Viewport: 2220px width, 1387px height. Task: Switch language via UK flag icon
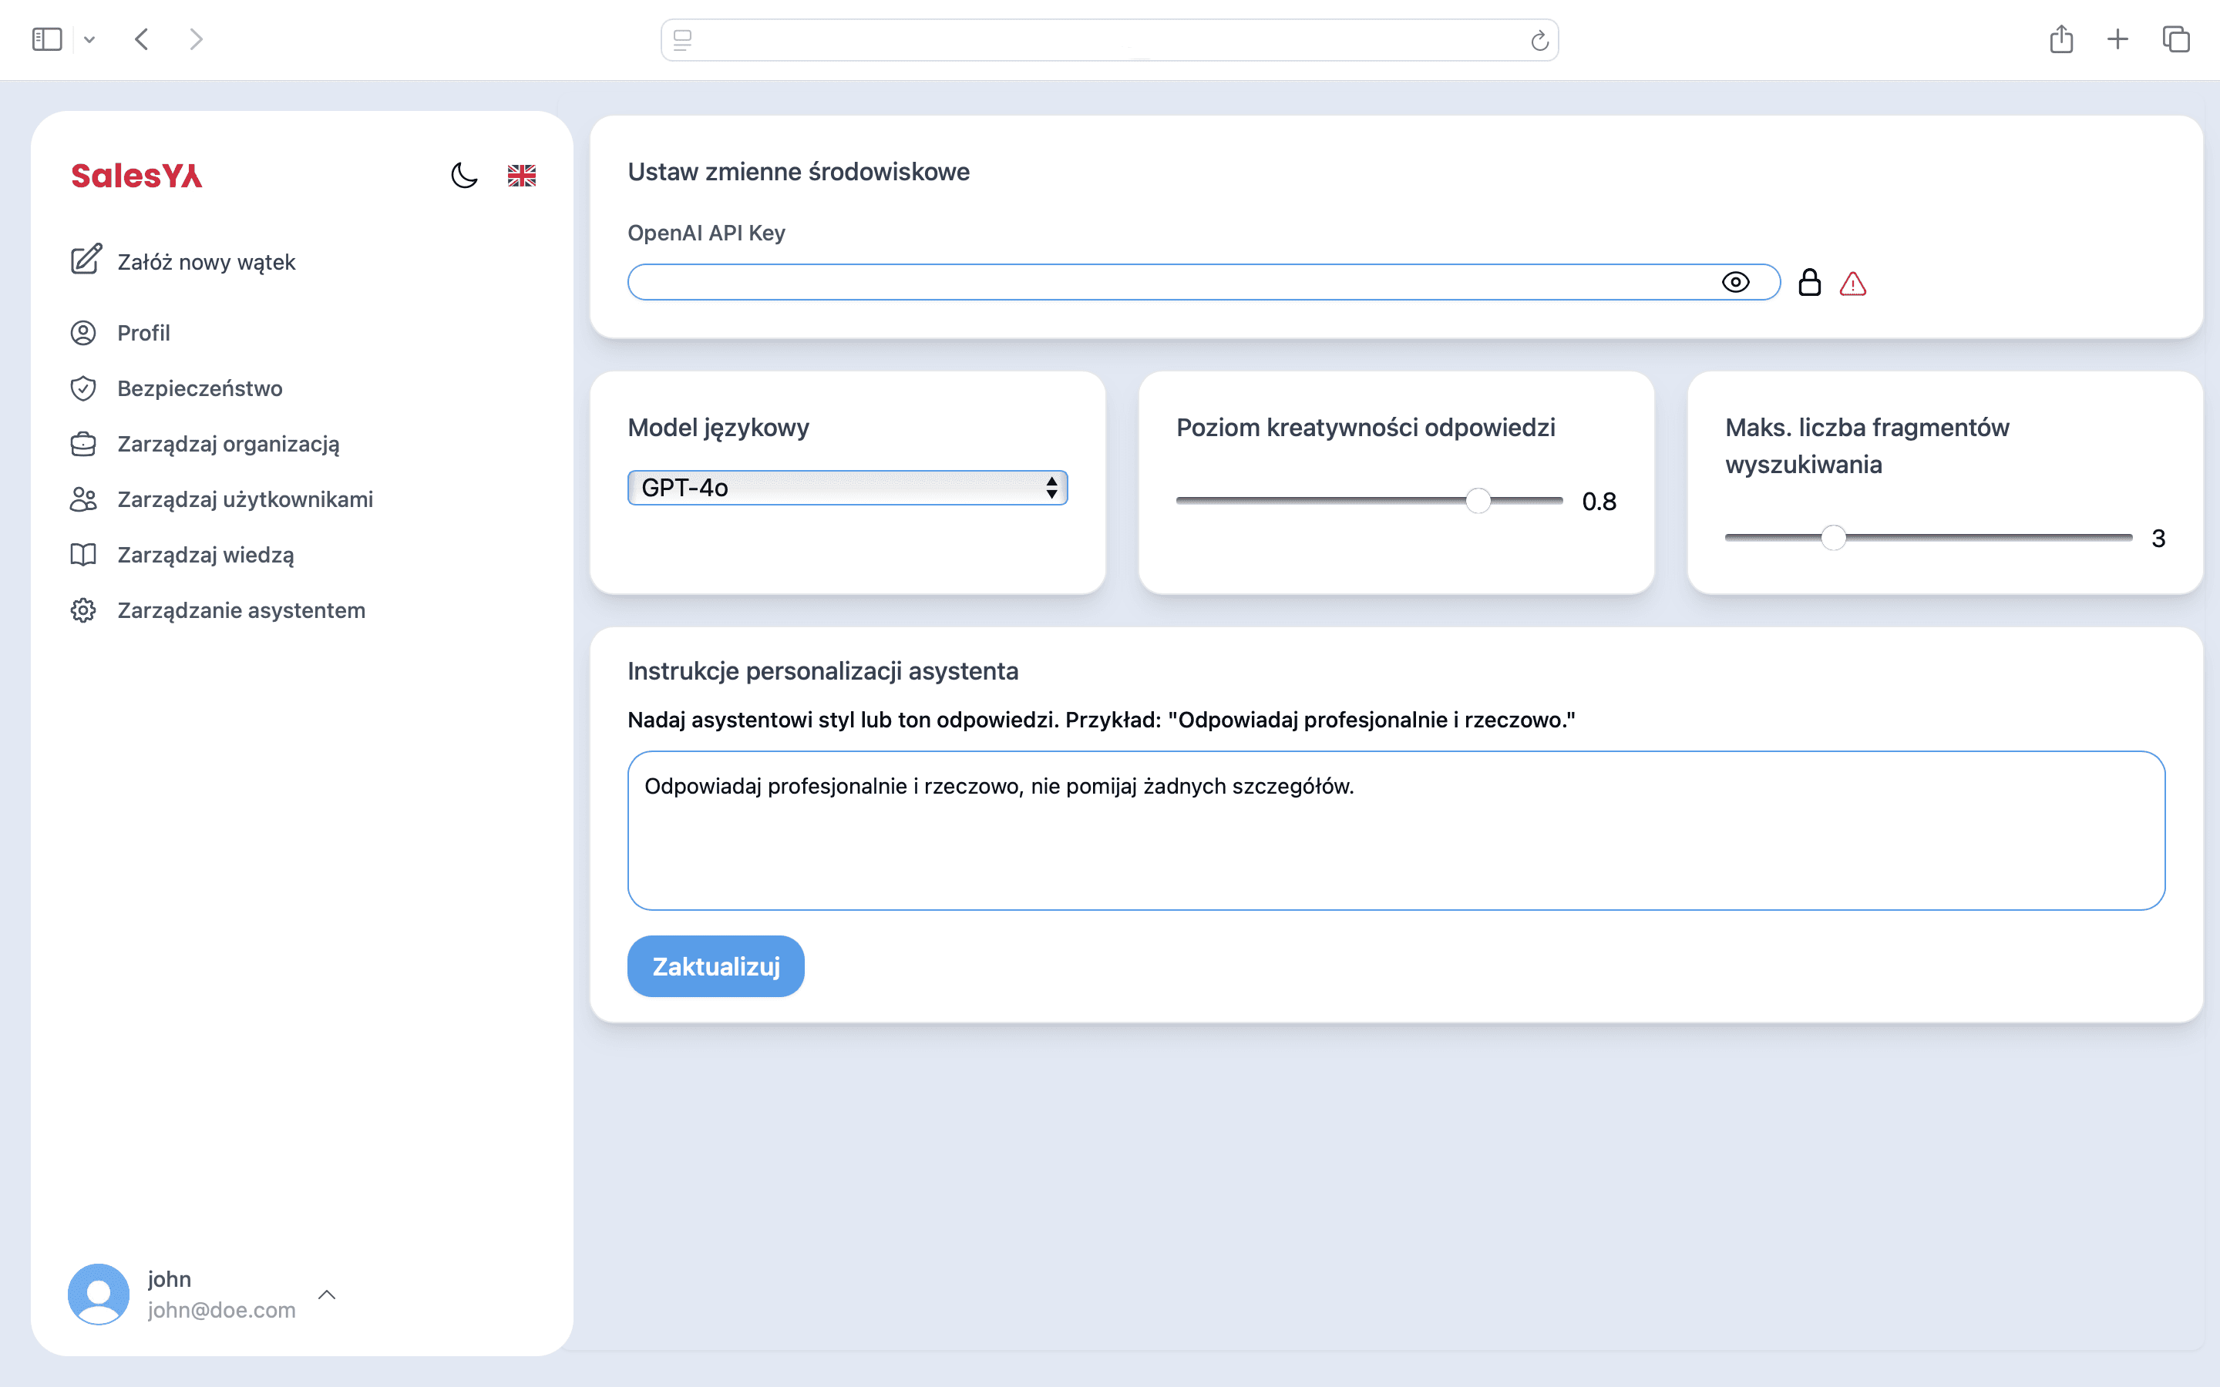tap(521, 175)
